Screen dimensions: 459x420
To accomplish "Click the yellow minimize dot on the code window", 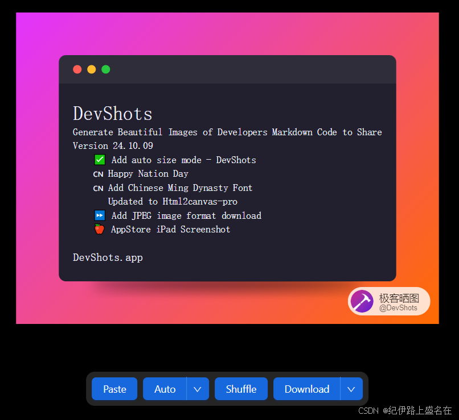I will tap(92, 69).
